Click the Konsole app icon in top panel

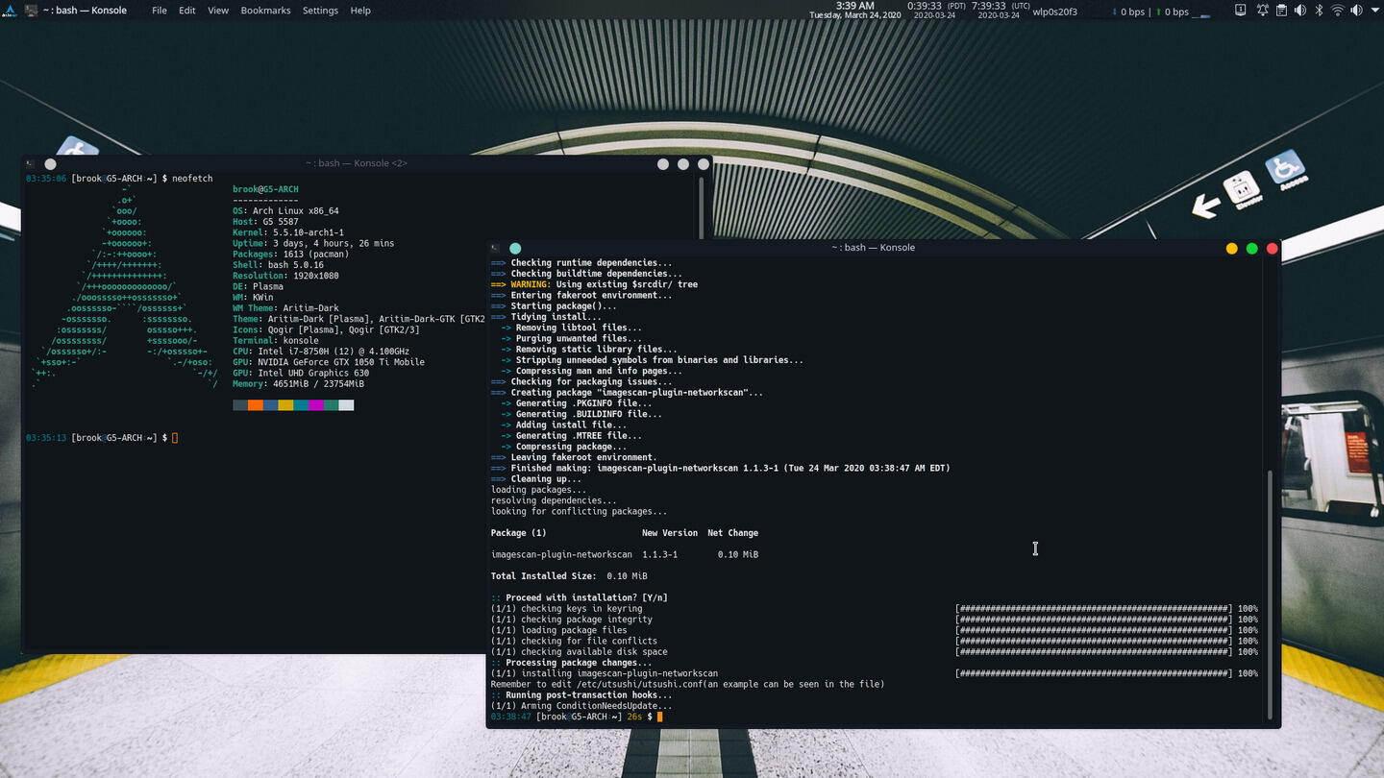click(x=32, y=11)
